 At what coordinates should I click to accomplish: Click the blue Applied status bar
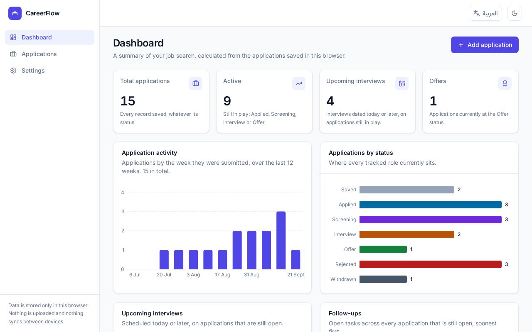pos(431,205)
